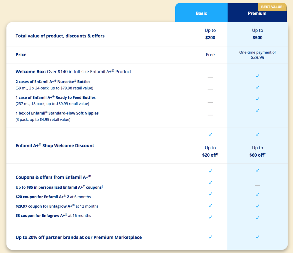Click 'Up to $85 in personalized Enfamil A+ coupons'
This screenshot has width=293, height=253.
click(x=59, y=187)
